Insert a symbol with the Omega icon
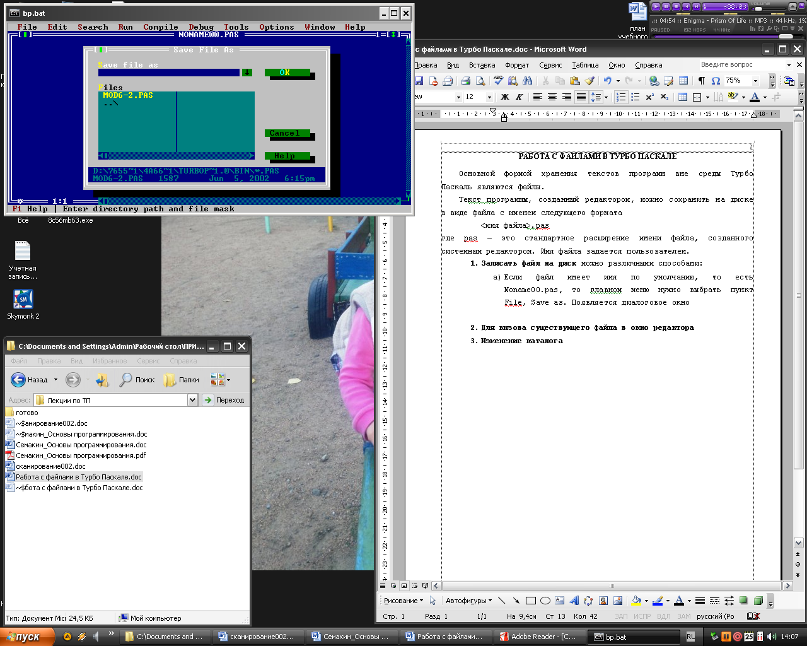The height and width of the screenshot is (646, 807). tap(716, 81)
